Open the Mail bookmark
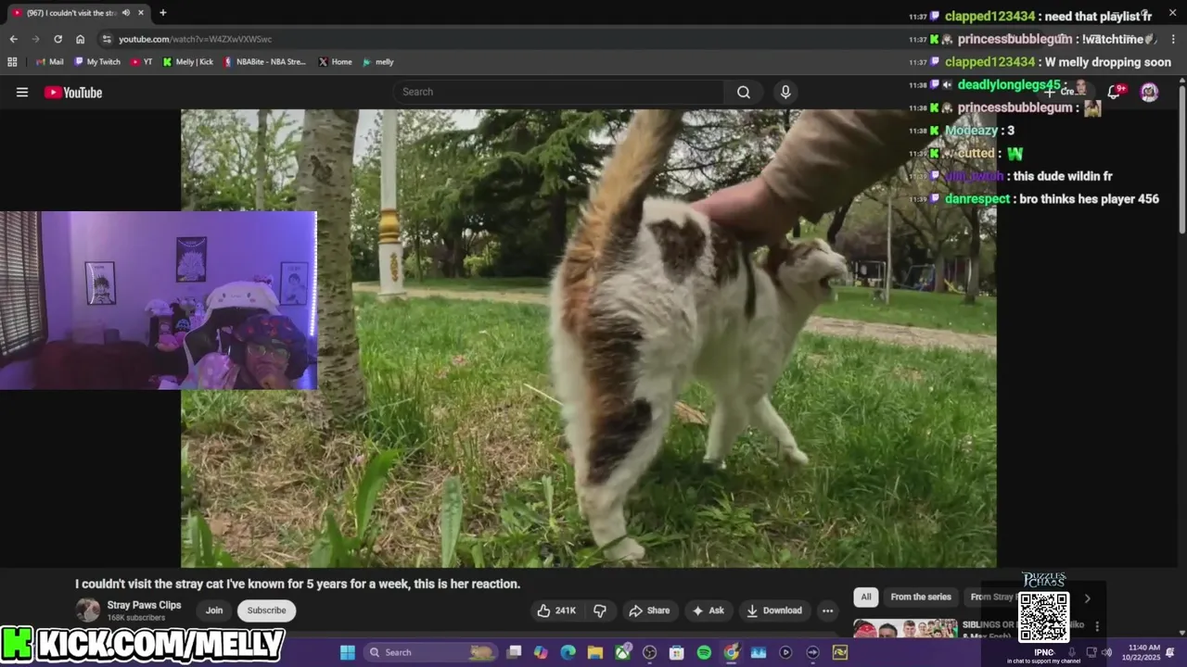This screenshot has height=667, width=1187. coord(49,62)
